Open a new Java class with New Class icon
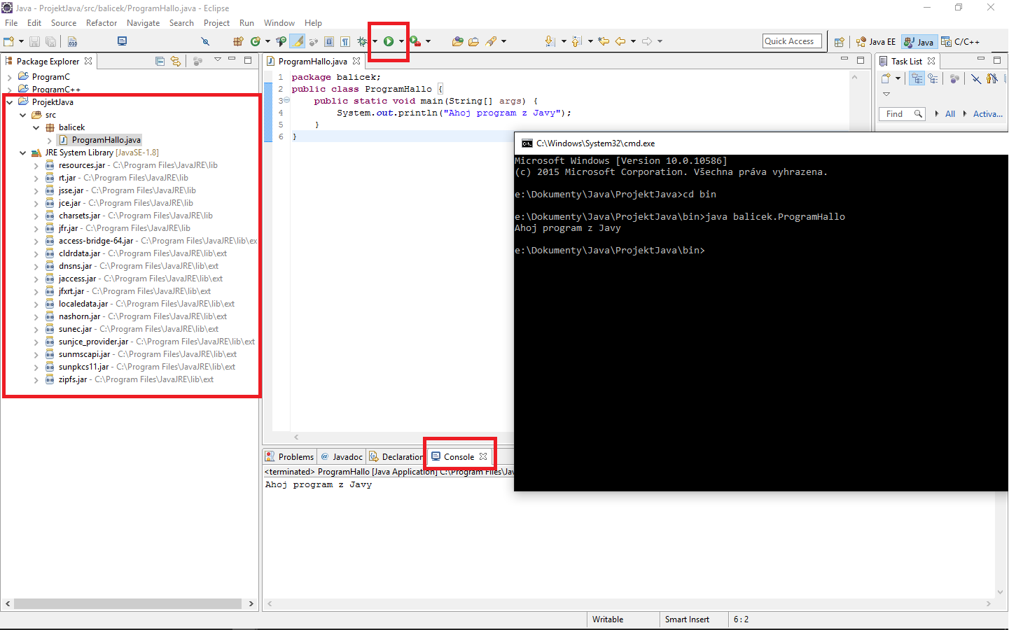This screenshot has height=630, width=1009. (x=256, y=41)
